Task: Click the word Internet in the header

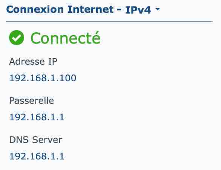Action: point(91,9)
